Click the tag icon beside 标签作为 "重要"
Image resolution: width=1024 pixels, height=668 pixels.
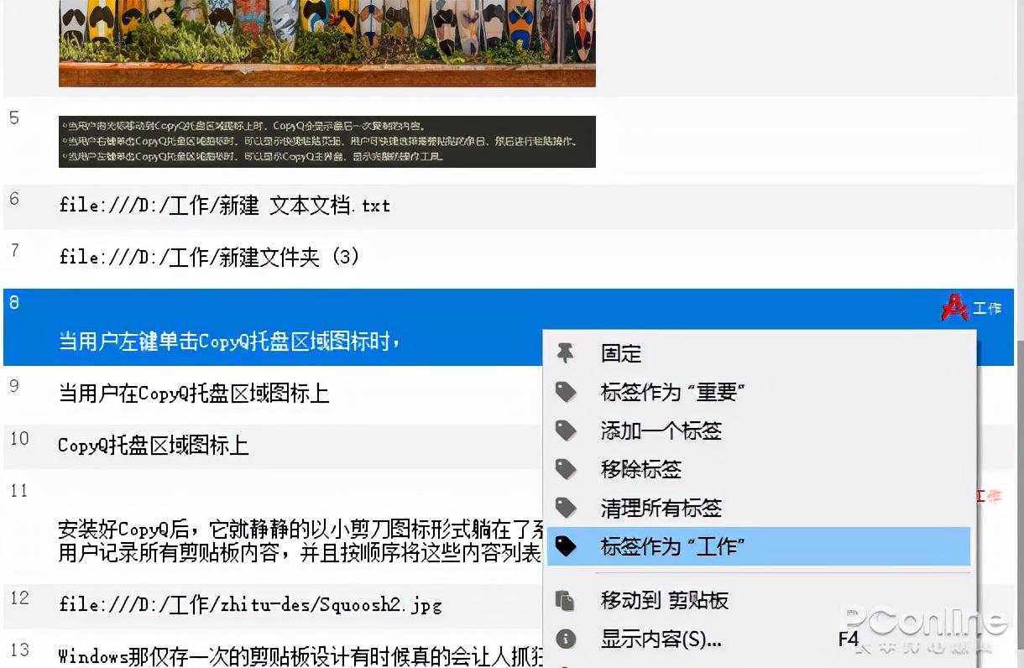coord(567,392)
